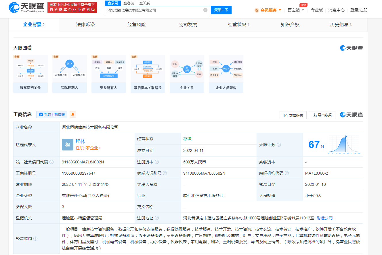The height and width of the screenshot is (255, 382).
Task: Open the 专业版 link
Action: tap(317, 10)
